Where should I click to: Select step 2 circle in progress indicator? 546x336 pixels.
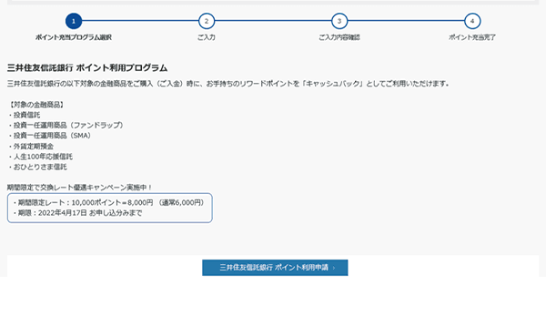[x=207, y=21]
